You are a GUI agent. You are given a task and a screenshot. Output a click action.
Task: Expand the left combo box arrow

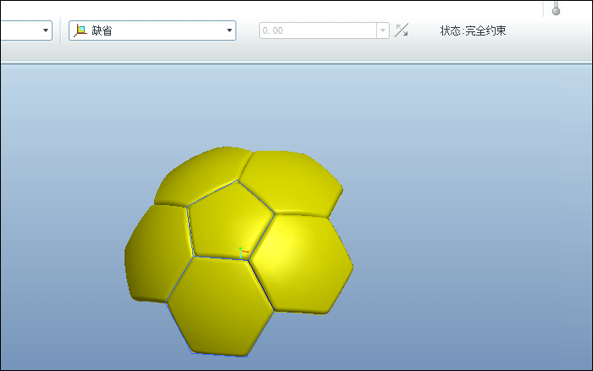point(46,30)
